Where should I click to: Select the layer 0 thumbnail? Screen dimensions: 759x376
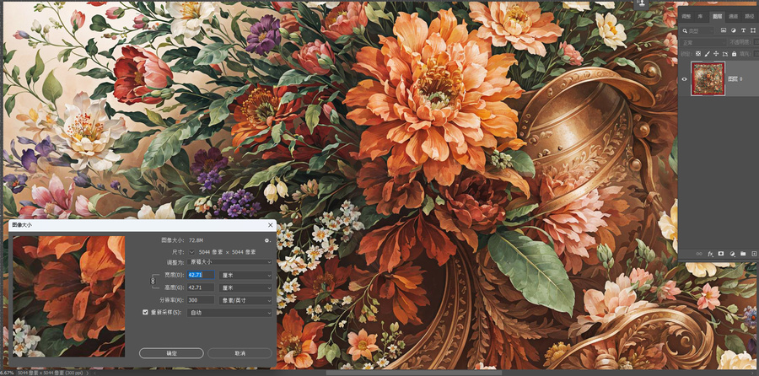point(708,78)
